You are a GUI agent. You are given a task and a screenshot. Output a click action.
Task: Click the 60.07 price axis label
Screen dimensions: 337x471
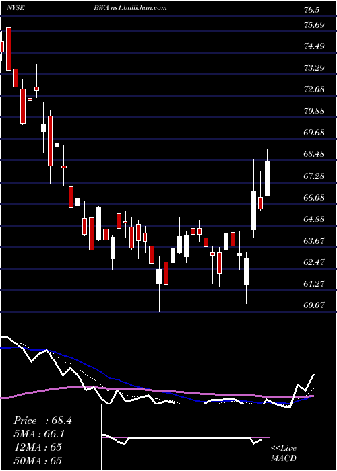[314, 305]
